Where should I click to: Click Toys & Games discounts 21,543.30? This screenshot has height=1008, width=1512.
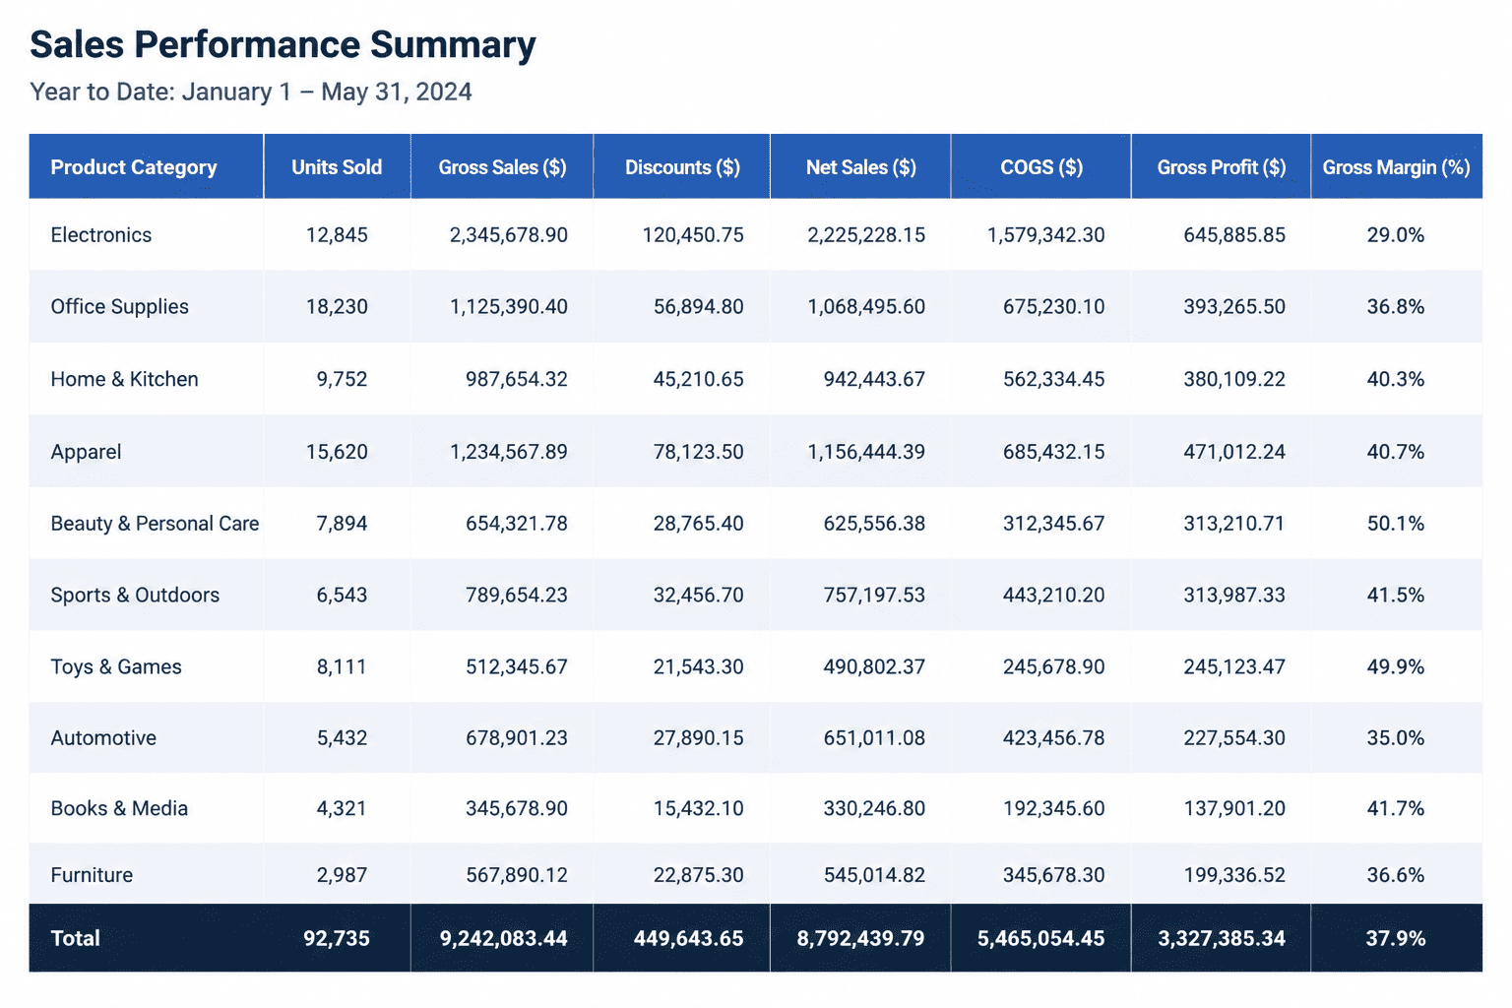click(x=699, y=667)
